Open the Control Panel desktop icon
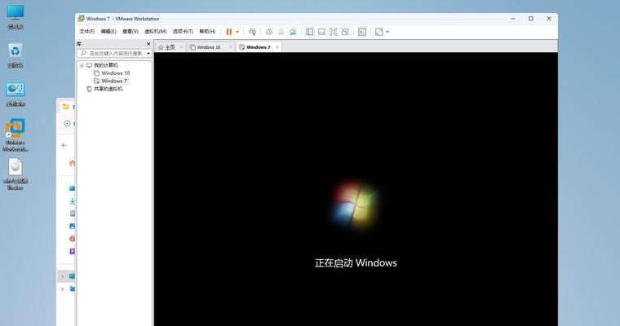 (15, 94)
